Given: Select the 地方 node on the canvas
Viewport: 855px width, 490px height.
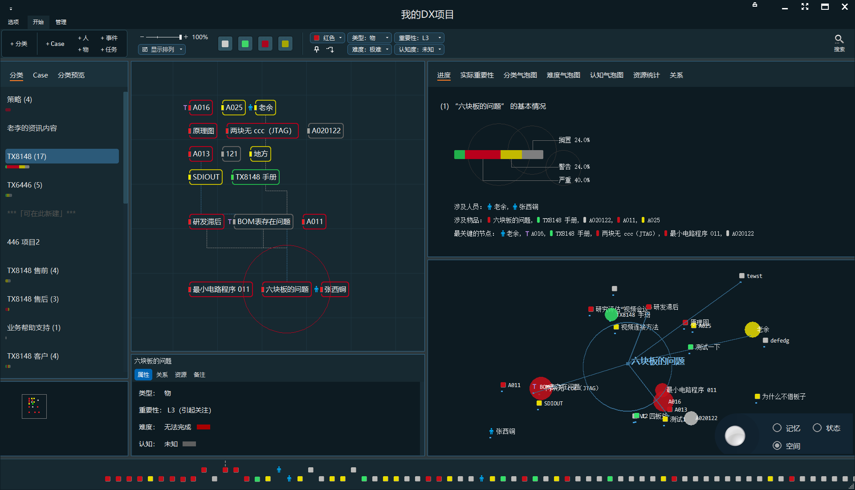Looking at the screenshot, I should pos(261,154).
